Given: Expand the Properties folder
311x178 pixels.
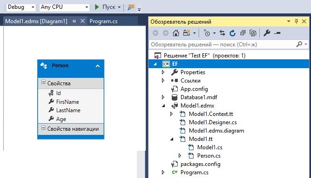Looking at the screenshot, I should [163, 72].
